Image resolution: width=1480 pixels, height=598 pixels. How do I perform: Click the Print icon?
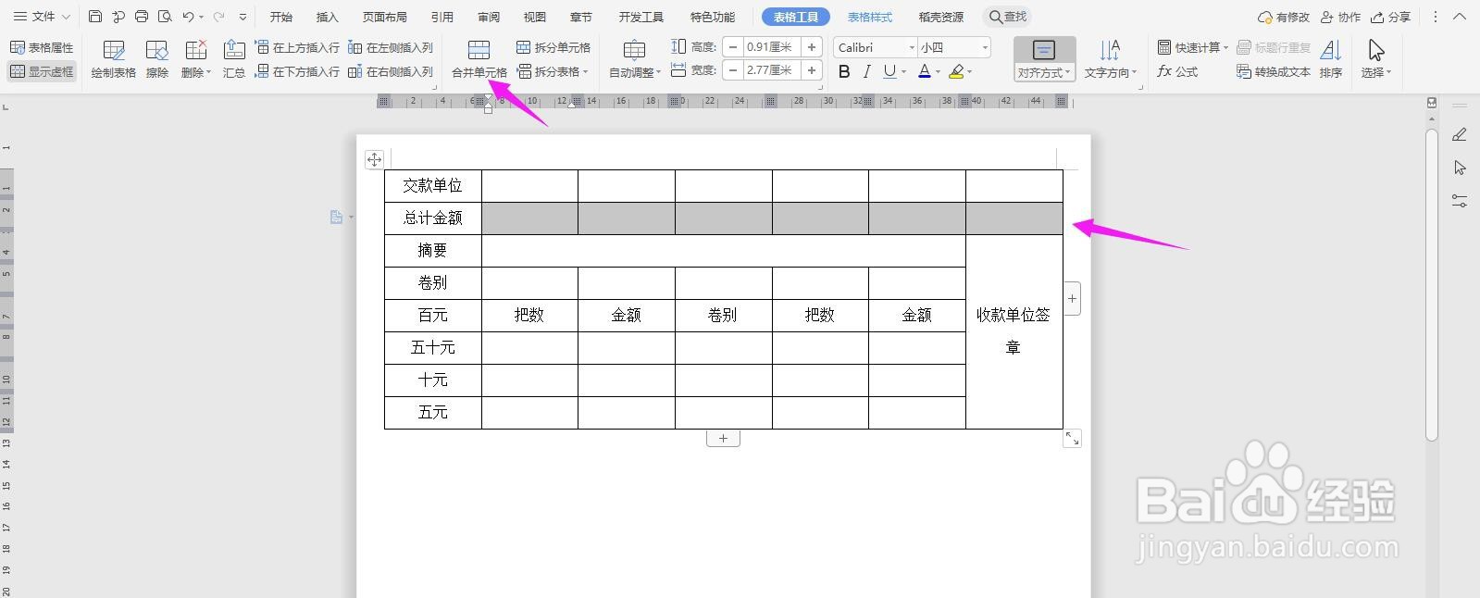[x=142, y=17]
